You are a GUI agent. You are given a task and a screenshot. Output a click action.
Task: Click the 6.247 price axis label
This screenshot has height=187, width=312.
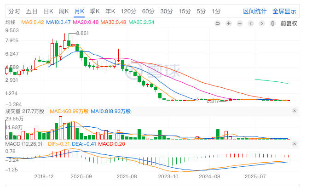pos(12,54)
